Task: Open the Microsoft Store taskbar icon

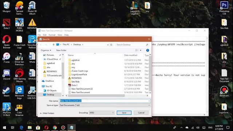Action: click(38, 127)
